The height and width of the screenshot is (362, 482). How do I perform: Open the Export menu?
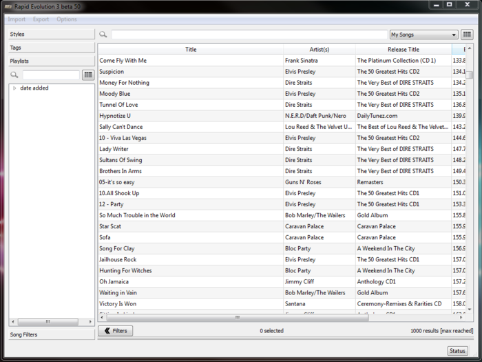[41, 19]
